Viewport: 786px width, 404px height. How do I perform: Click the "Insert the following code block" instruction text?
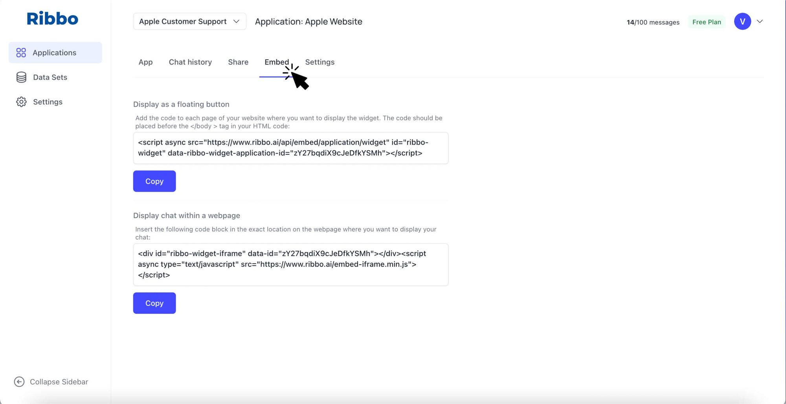(286, 233)
